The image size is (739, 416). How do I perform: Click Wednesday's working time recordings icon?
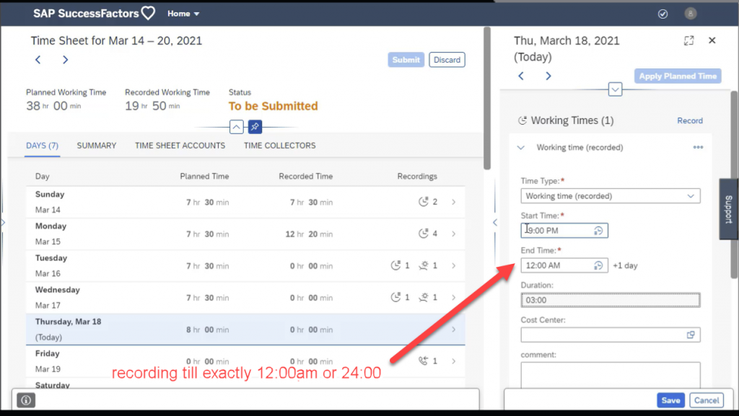395,298
